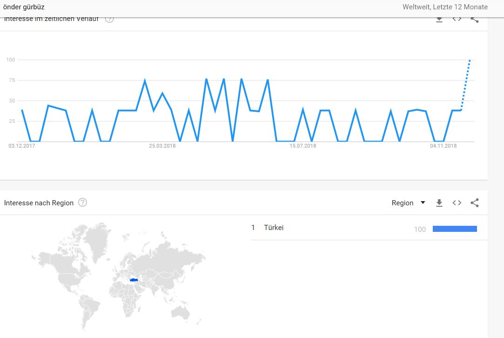Click the Weltweit, Letzte 12 Monate filter text

445,7
